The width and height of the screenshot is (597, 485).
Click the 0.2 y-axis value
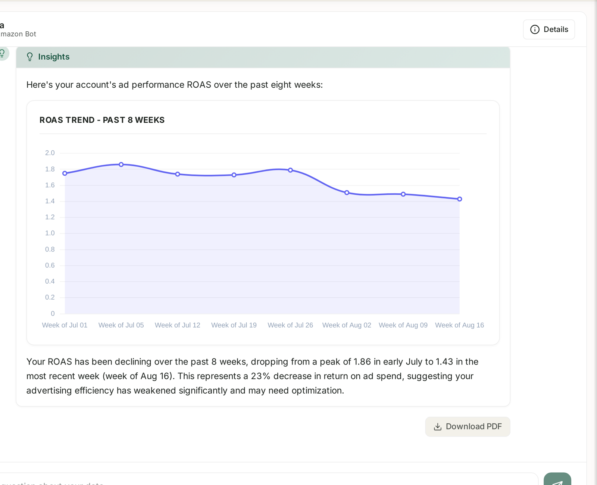50,297
